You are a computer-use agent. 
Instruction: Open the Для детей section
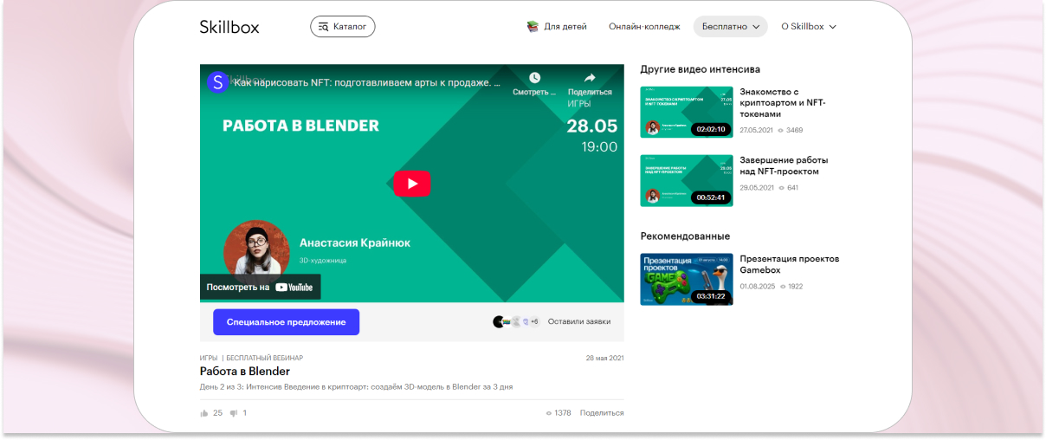[565, 27]
